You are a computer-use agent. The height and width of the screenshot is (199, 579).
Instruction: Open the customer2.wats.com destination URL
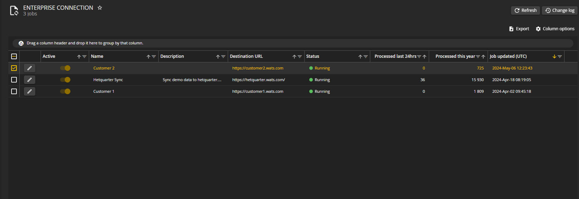tap(258, 68)
